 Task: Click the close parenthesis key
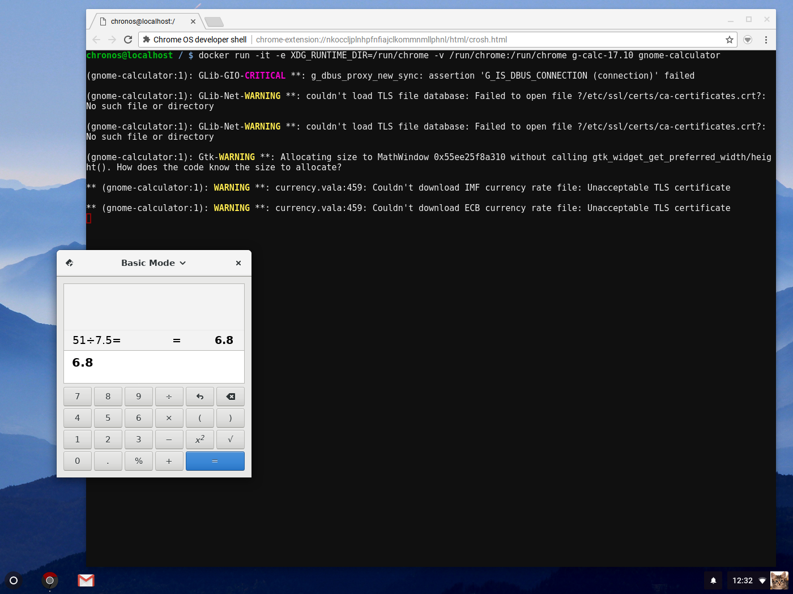point(231,418)
